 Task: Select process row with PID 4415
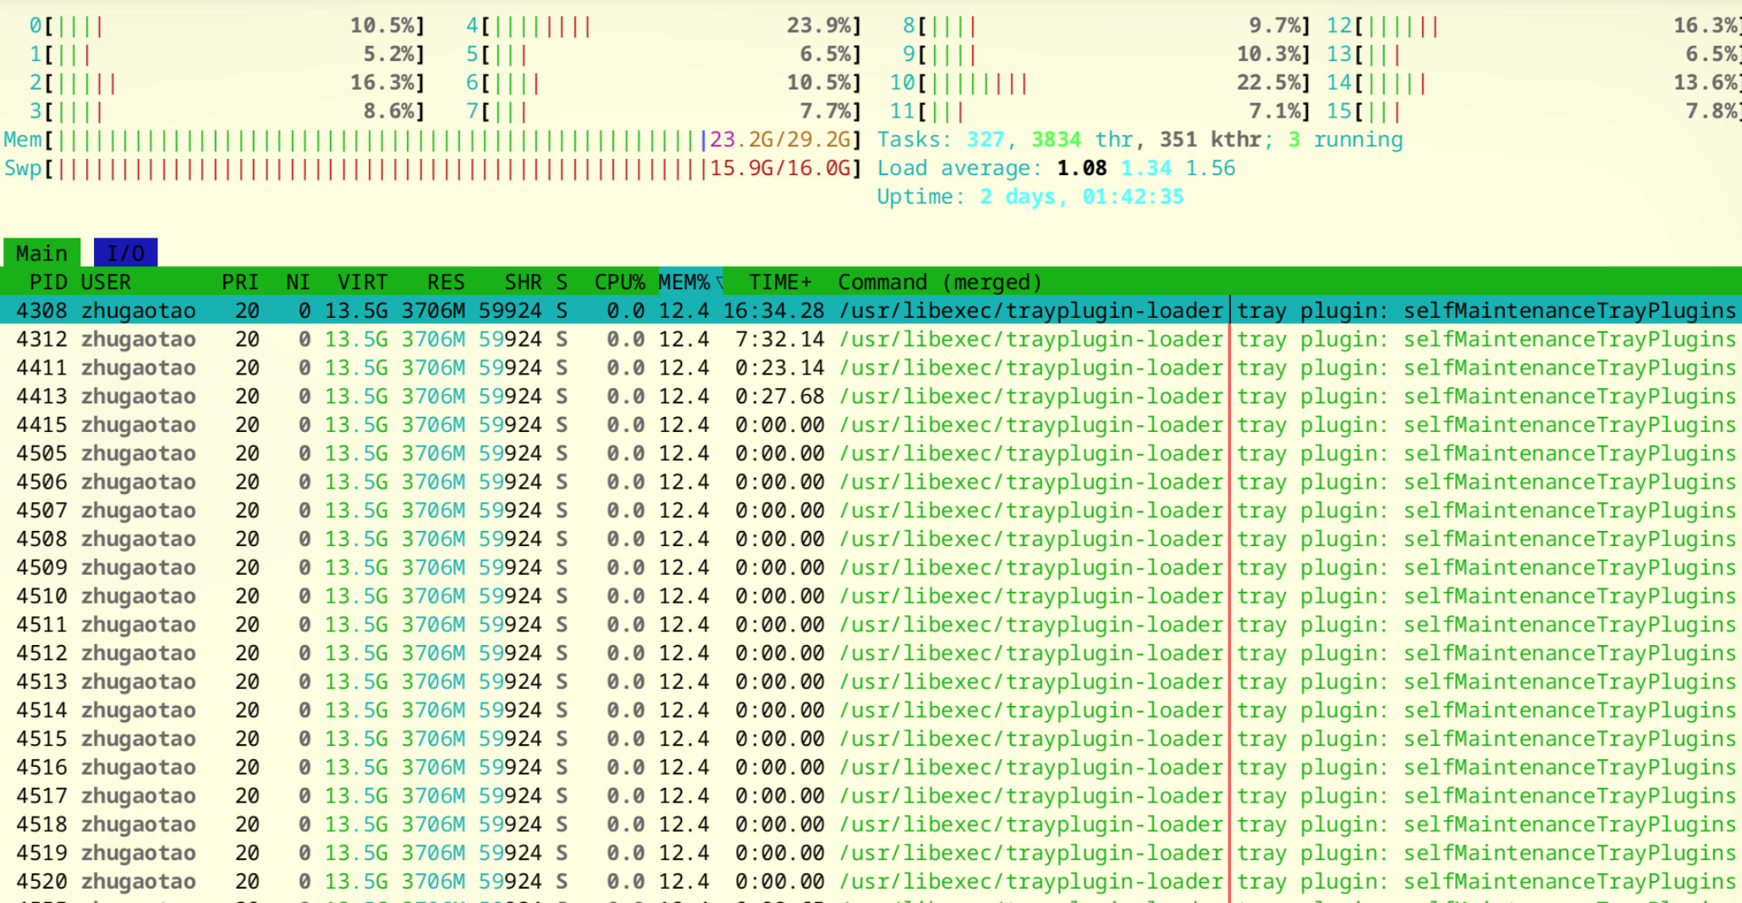coord(871,424)
